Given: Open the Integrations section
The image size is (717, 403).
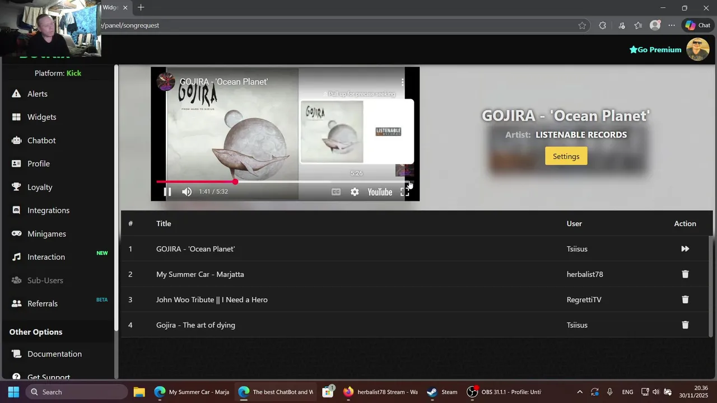Looking at the screenshot, I should 48,210.
